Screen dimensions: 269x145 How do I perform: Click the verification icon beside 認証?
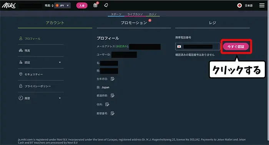pos(21,62)
